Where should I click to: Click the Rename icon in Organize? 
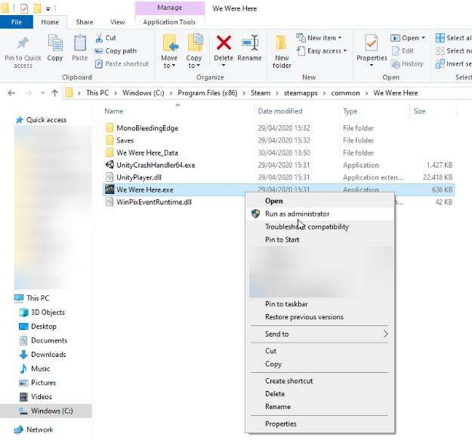250,43
